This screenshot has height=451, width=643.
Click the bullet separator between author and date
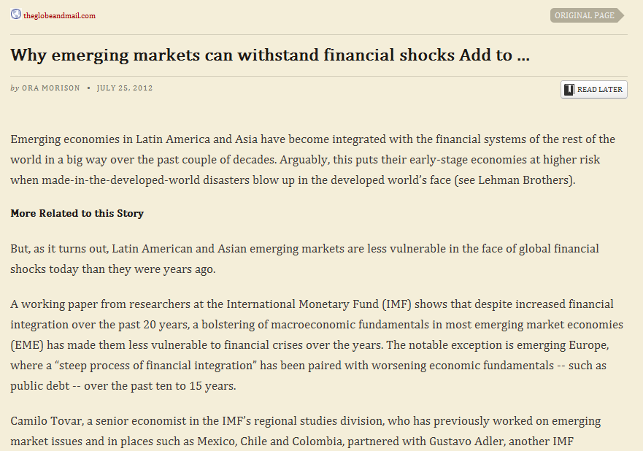88,88
